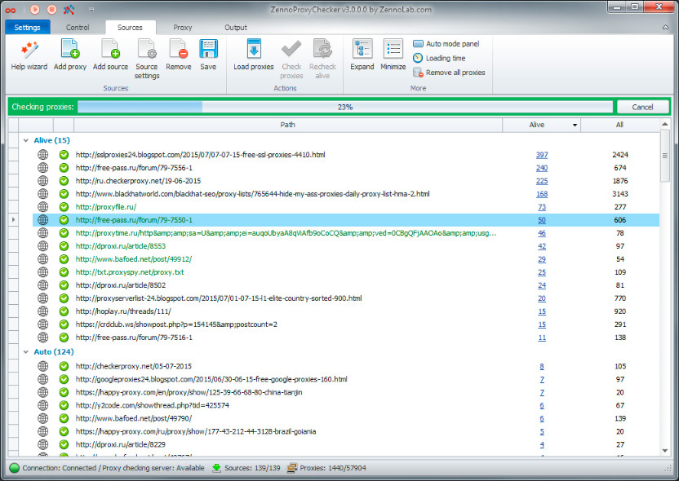Click status text Proxies: 1440/57904
Viewport: 679px width, 481px height.
coord(333,468)
